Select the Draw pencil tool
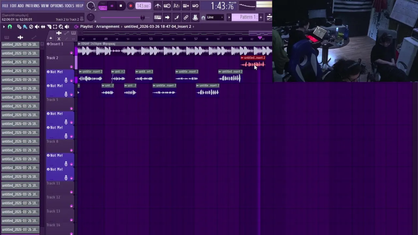 (19, 27)
